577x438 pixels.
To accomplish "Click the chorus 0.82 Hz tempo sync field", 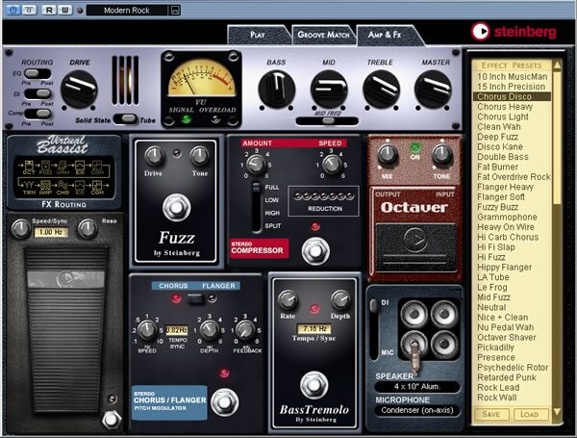I will pos(177,330).
